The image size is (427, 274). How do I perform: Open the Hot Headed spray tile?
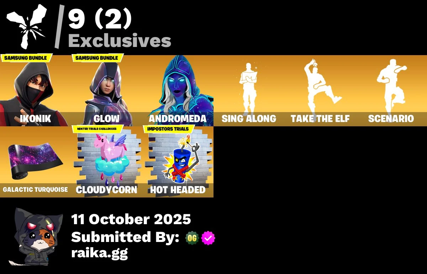[178, 162]
